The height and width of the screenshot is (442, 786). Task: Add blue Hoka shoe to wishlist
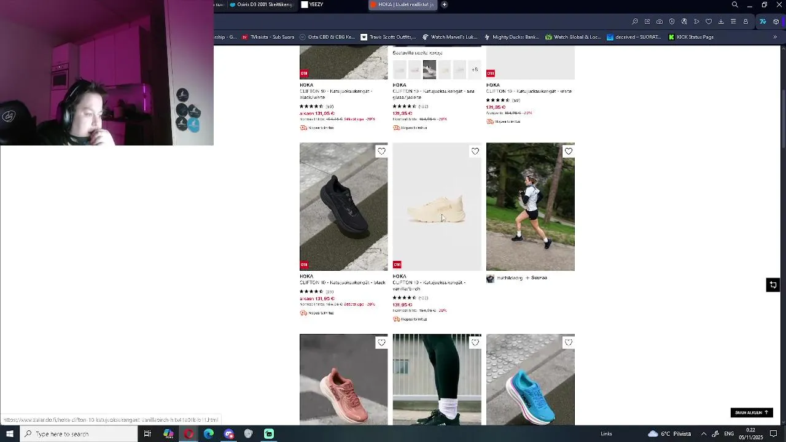[568, 343]
